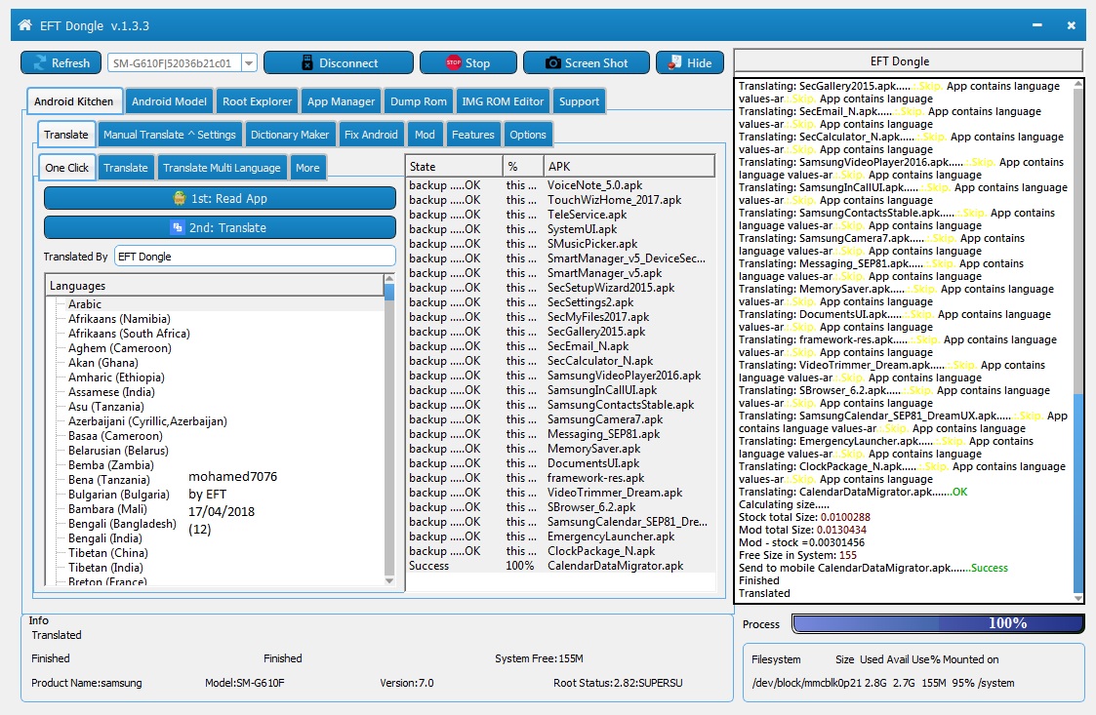
Task: Open Translate Multi Language tab
Action: (222, 168)
